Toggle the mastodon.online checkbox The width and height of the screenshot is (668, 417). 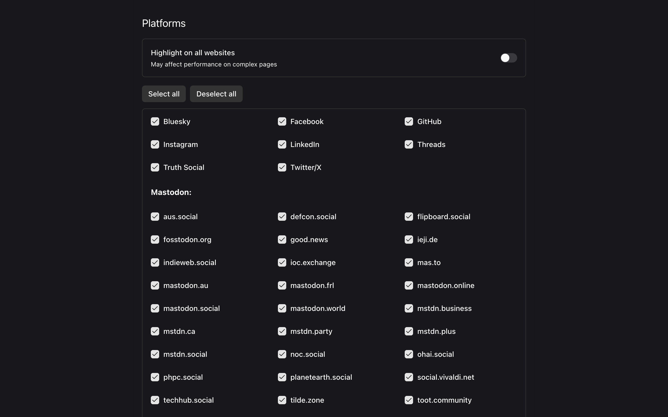[409, 285]
